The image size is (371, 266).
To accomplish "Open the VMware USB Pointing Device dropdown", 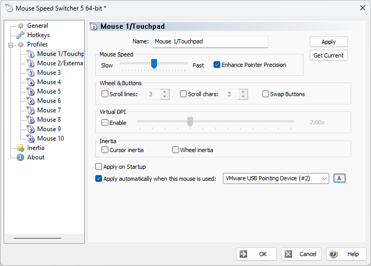I will click(x=276, y=178).
